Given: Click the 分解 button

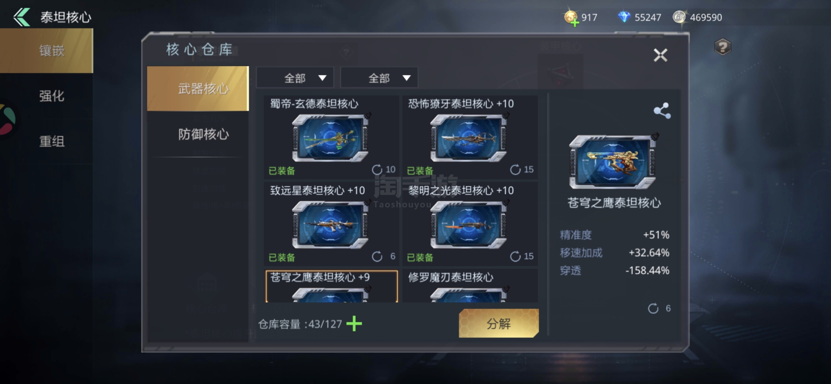Looking at the screenshot, I should pos(499,323).
